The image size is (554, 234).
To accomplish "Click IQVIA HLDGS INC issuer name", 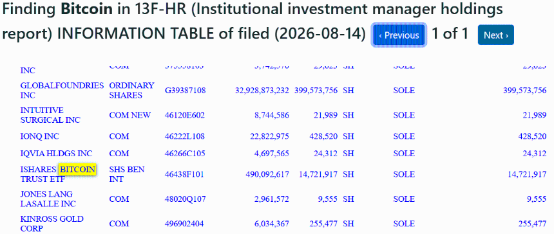I will [56, 154].
